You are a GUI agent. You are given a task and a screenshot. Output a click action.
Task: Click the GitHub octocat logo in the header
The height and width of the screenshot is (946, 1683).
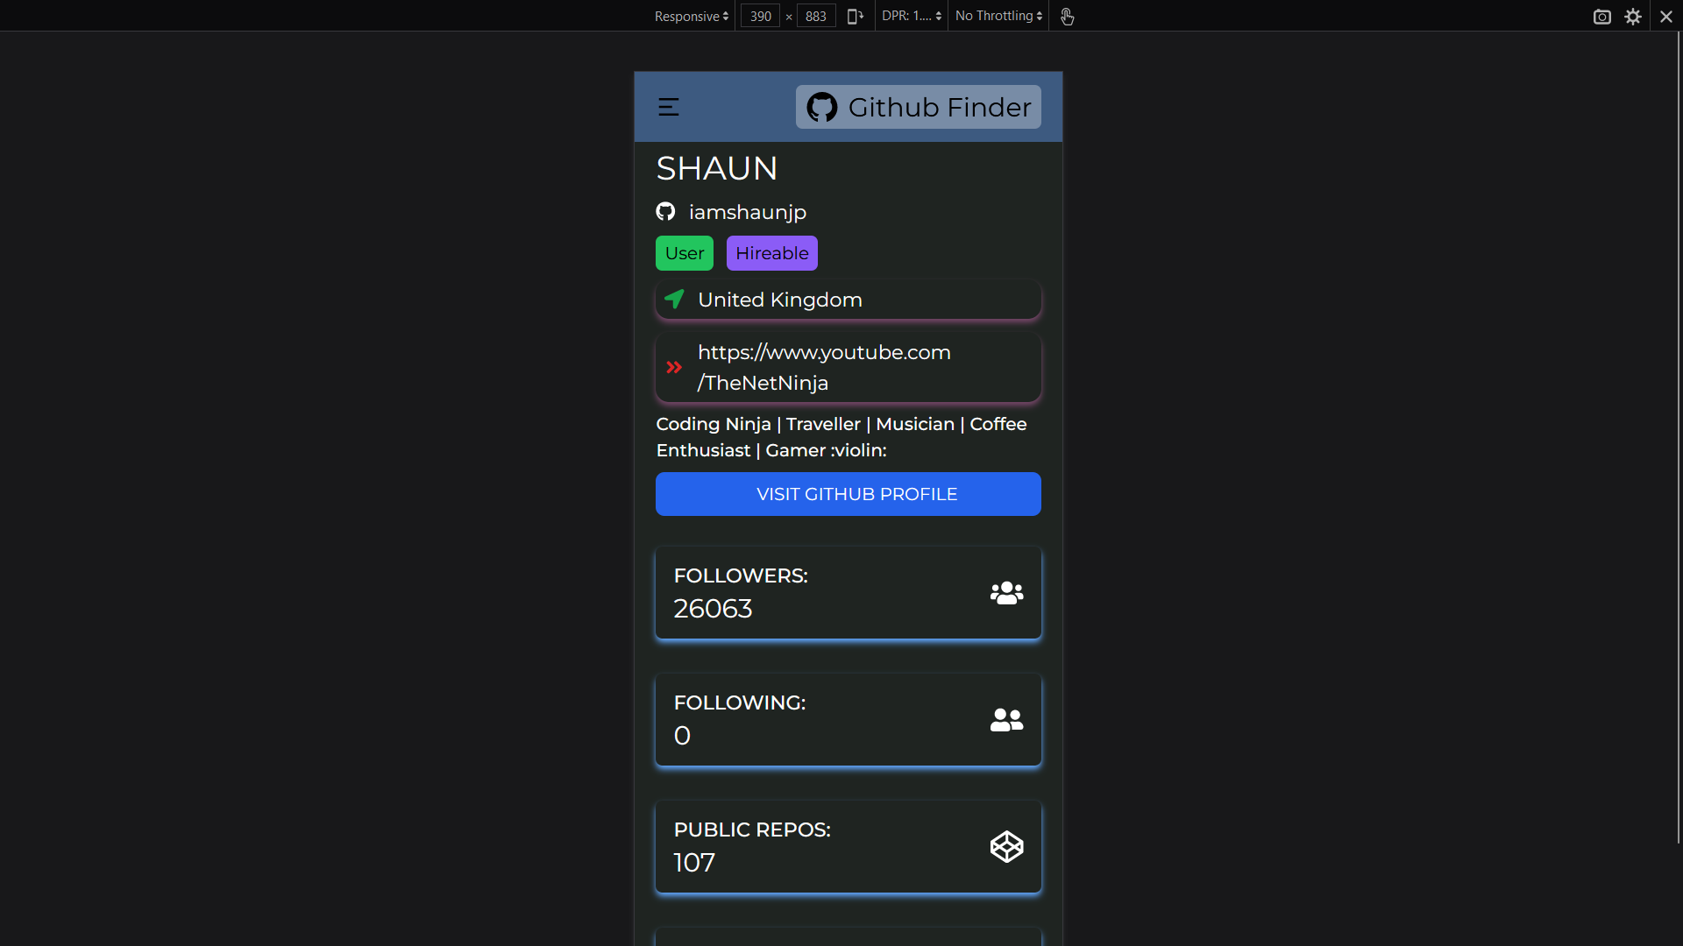click(x=820, y=107)
